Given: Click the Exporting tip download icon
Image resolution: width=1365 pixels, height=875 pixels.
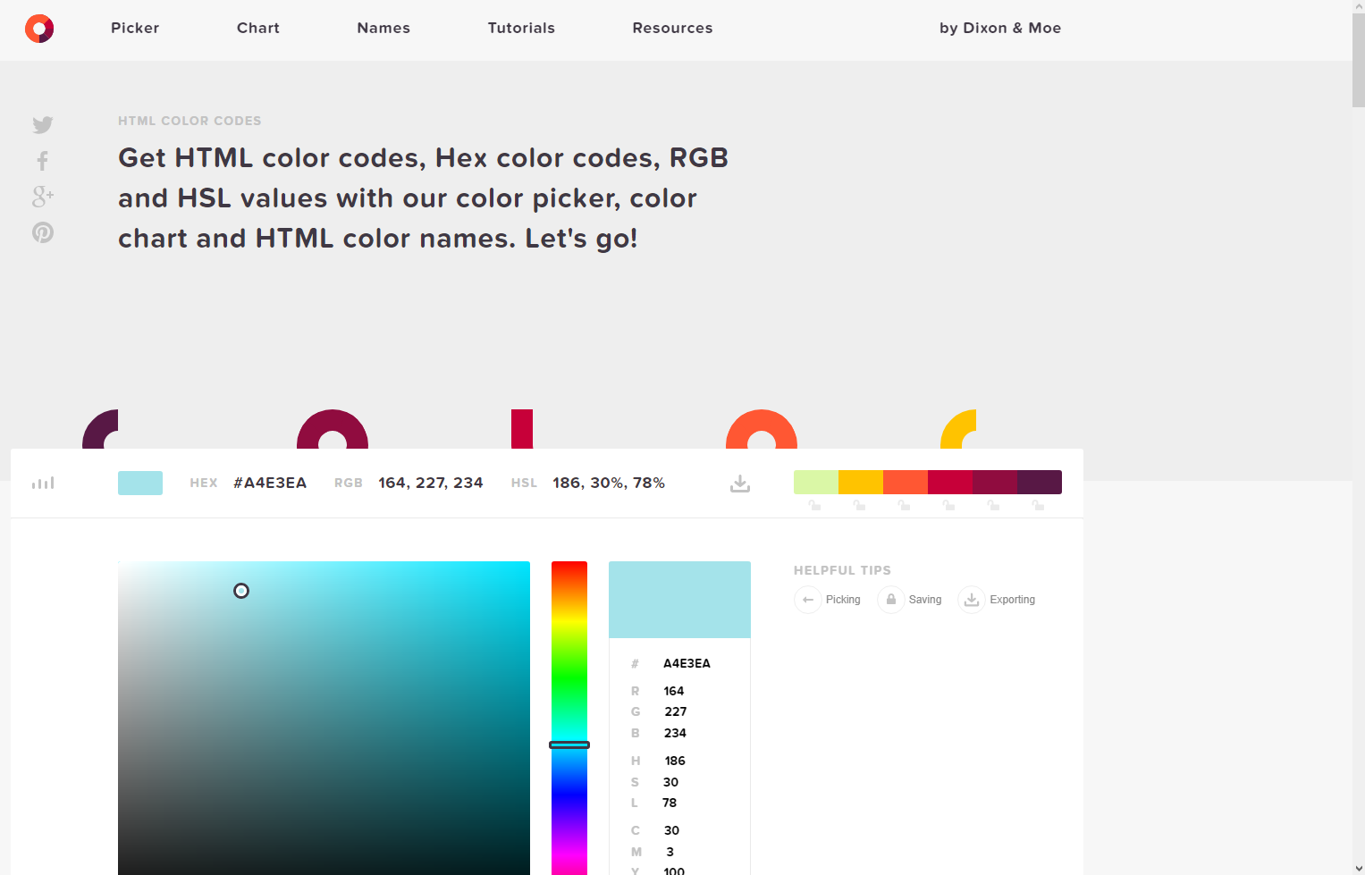Looking at the screenshot, I should point(971,600).
